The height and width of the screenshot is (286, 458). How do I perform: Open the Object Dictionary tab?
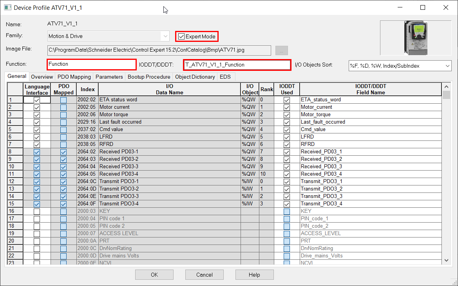(x=195, y=77)
